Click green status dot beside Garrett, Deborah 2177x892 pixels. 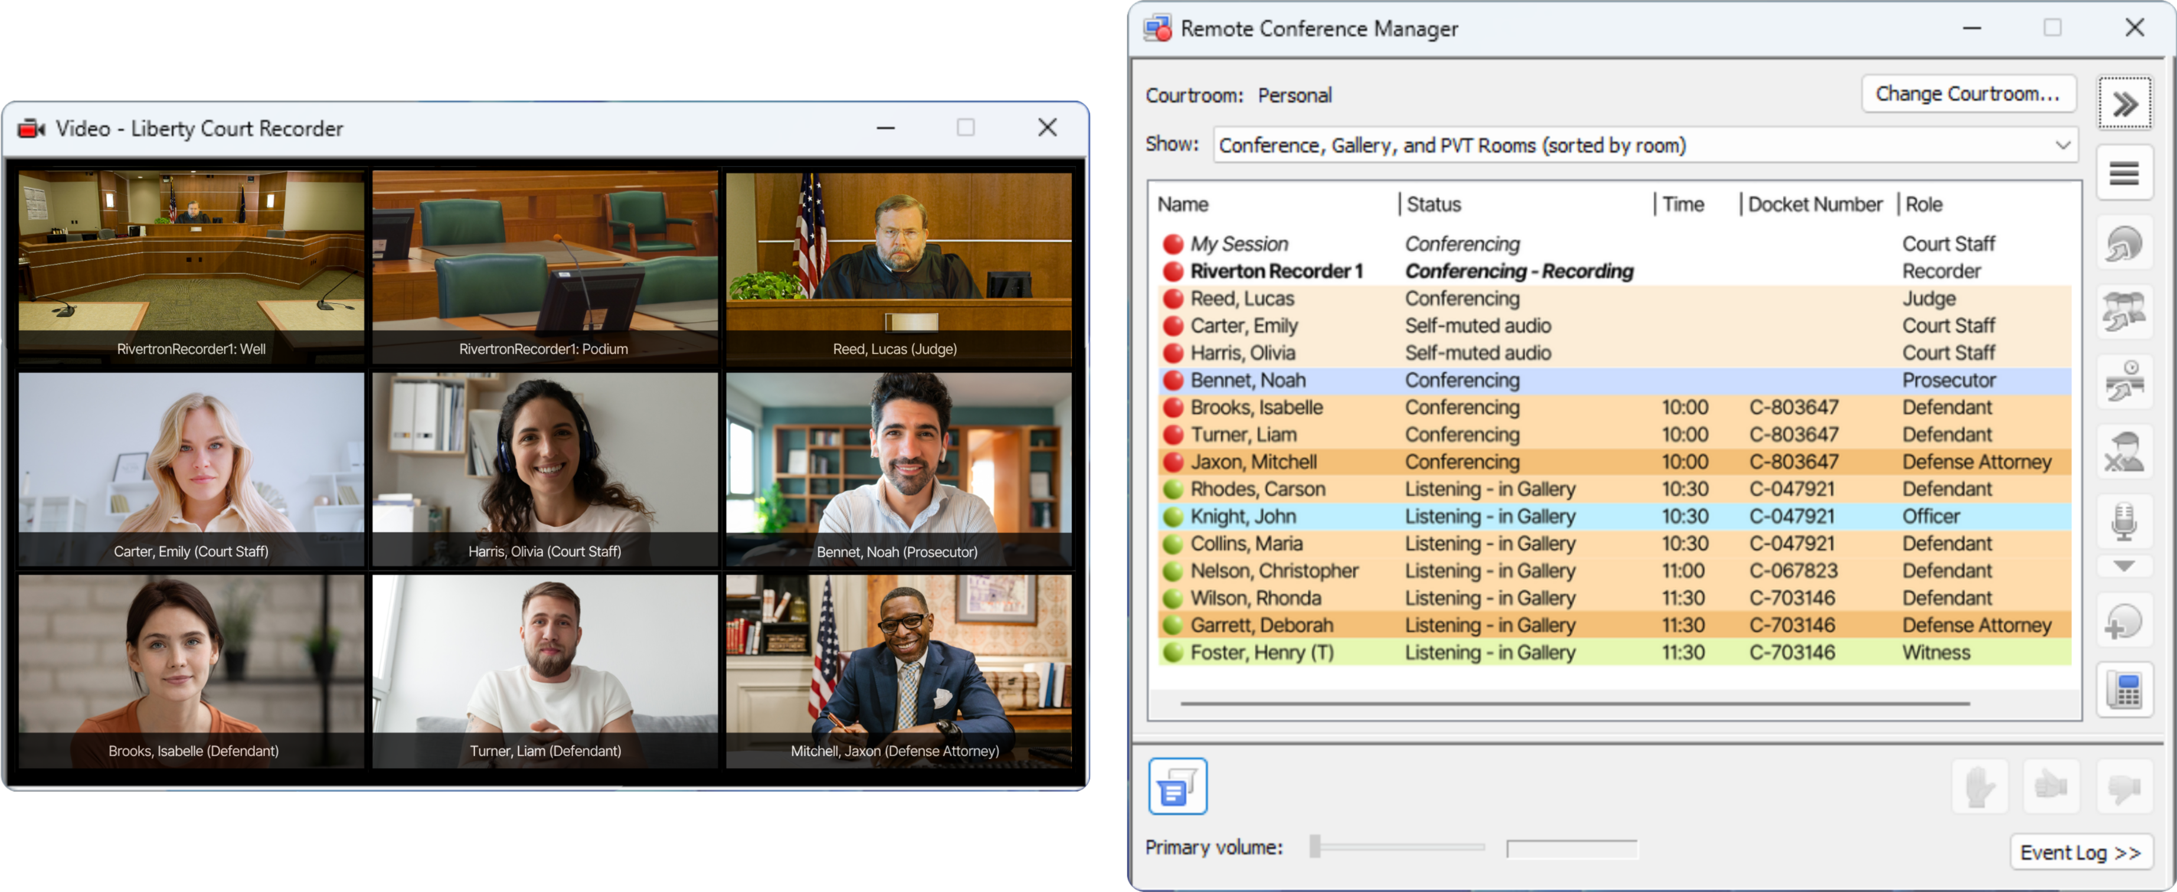pos(1173,626)
